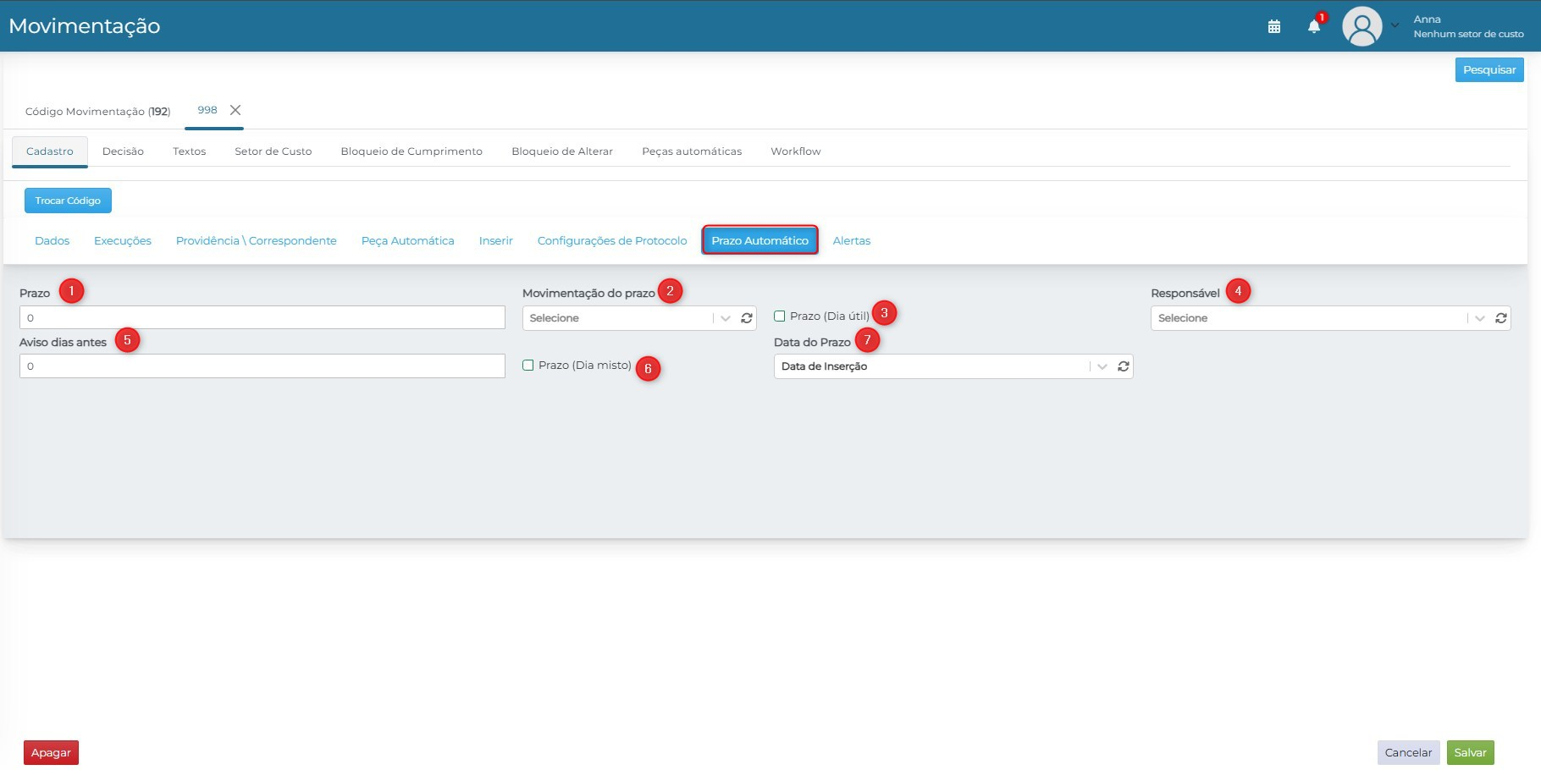Select the Código Movimentação (192) tab
The height and width of the screenshot is (770, 1541).
tap(98, 112)
